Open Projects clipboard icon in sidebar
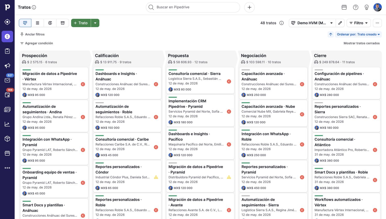This screenshot has width=386, height=219. [x=7, y=51]
